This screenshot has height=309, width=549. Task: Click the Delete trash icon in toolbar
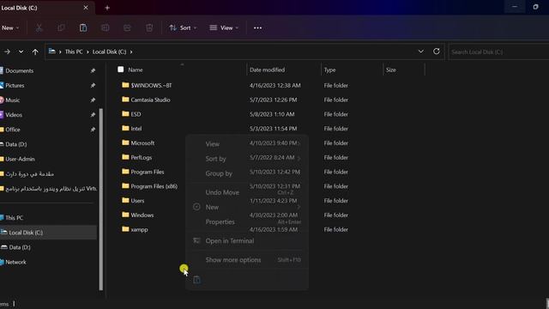click(149, 28)
